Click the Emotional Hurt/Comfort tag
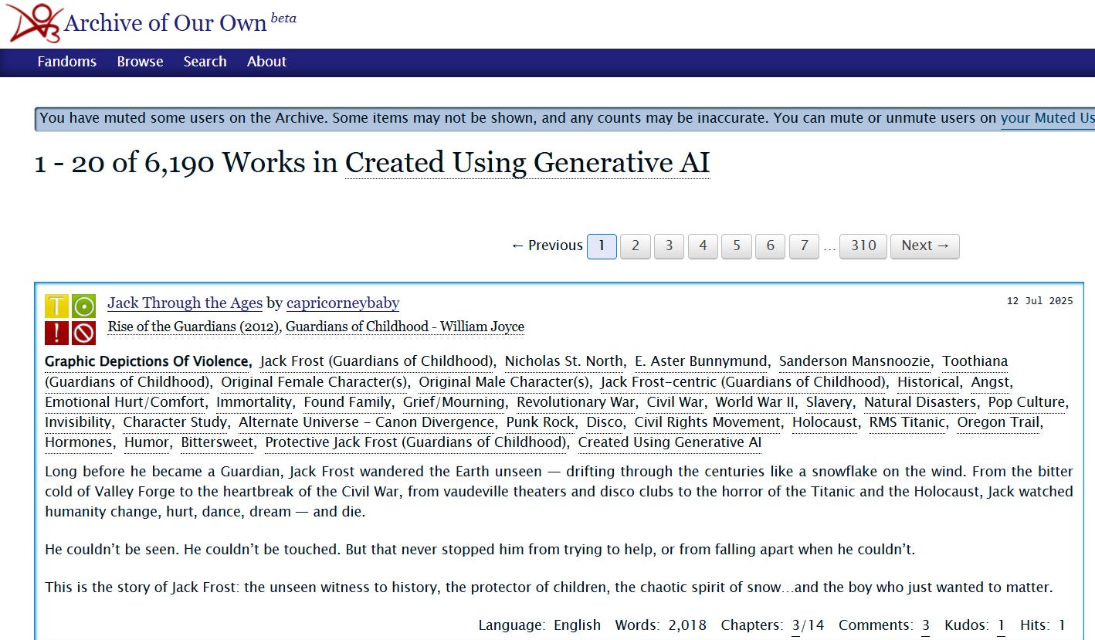Image resolution: width=1095 pixels, height=640 pixels. [125, 401]
